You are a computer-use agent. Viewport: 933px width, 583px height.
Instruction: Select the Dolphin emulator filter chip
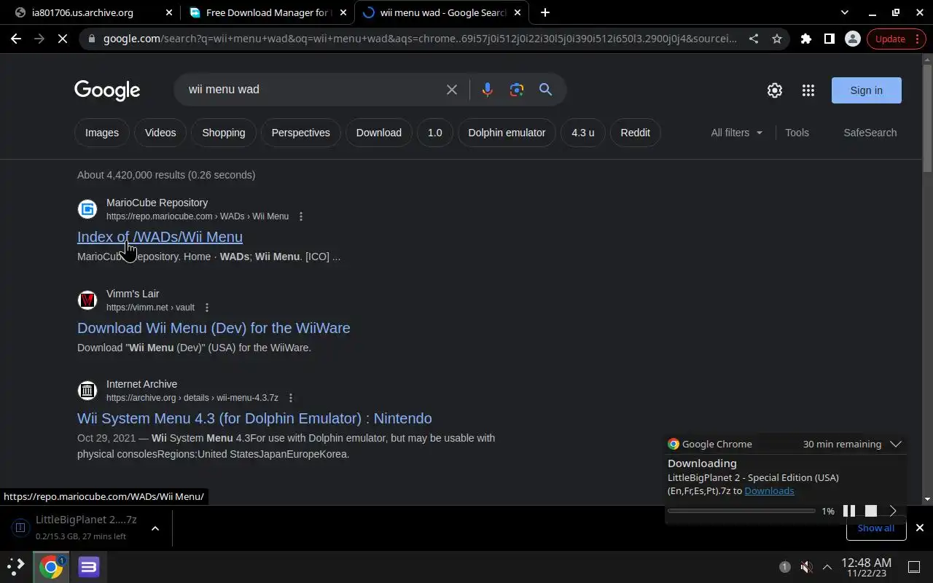tap(507, 133)
